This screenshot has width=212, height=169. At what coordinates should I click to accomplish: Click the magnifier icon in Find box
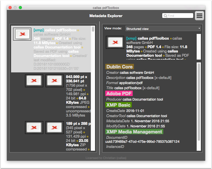point(165,16)
